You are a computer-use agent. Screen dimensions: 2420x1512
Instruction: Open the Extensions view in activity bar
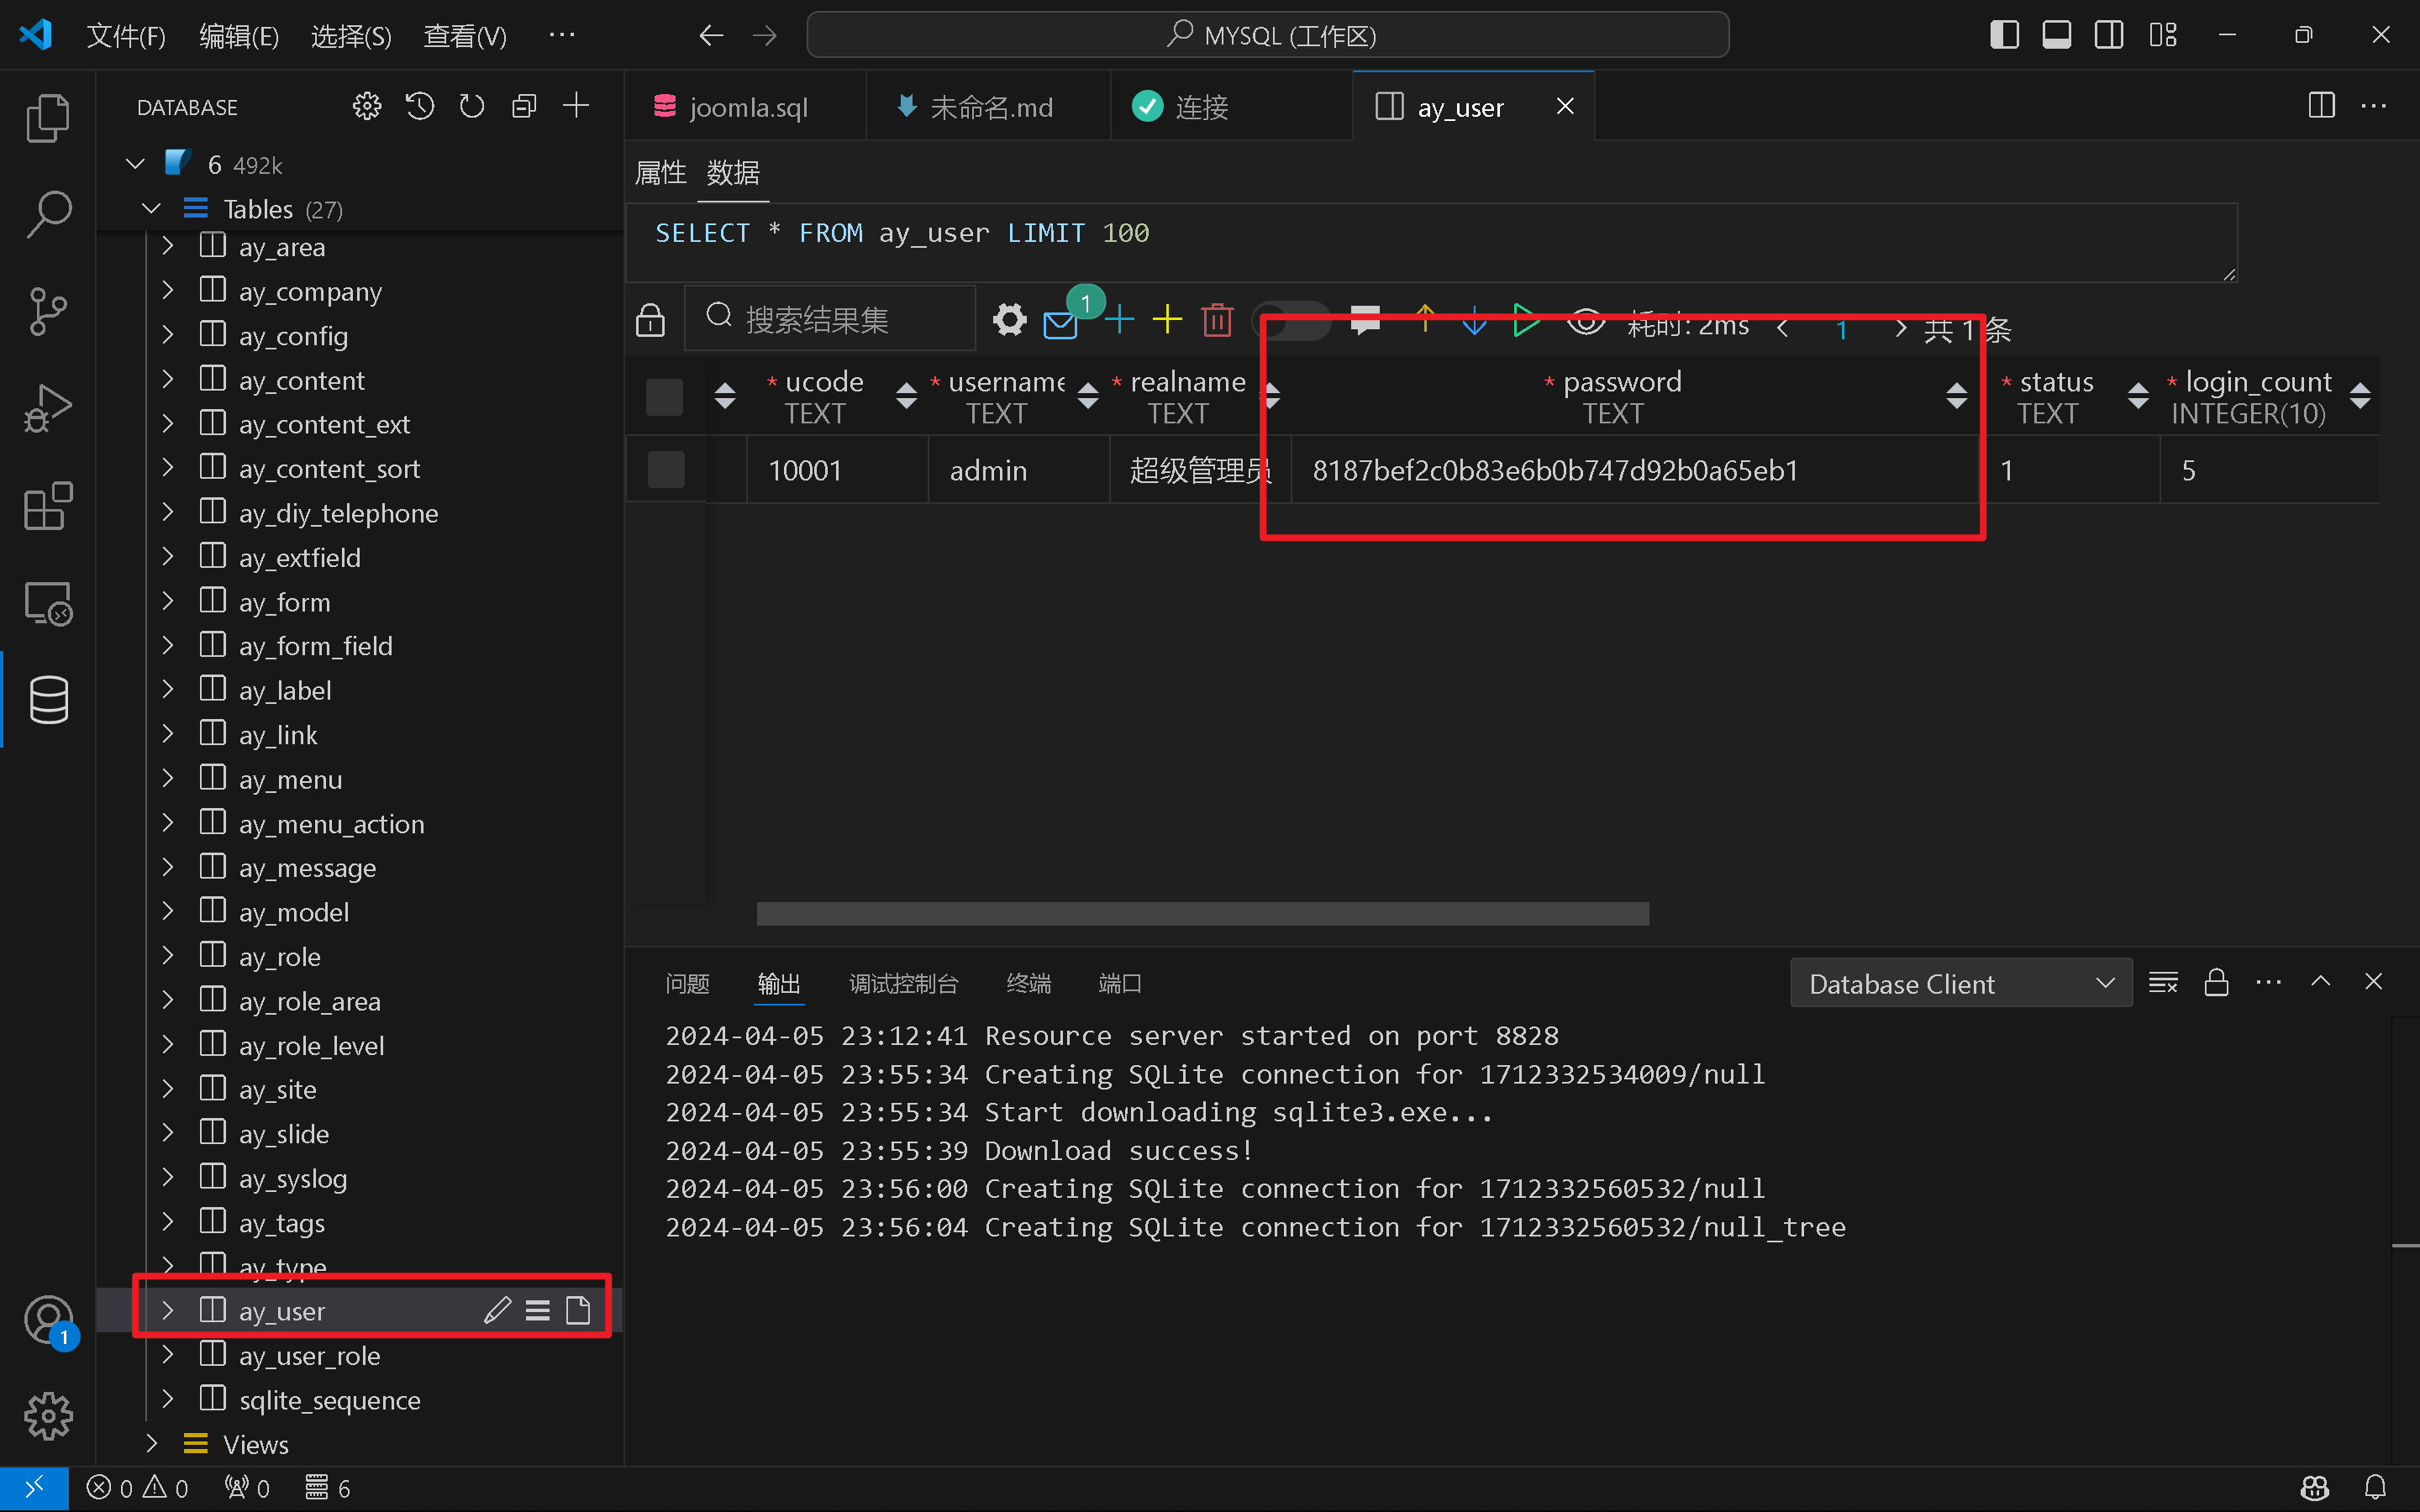click(x=48, y=506)
